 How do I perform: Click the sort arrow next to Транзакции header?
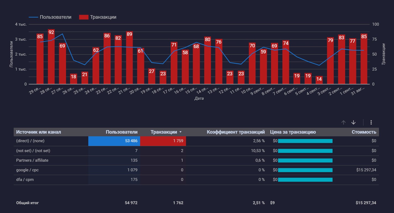pos(180,132)
